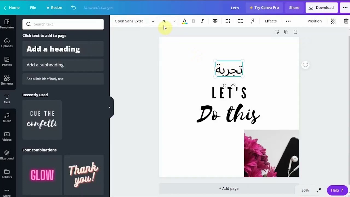350x197 pixels.
Task: Click the undo arrow icon
Action: click(74, 7)
